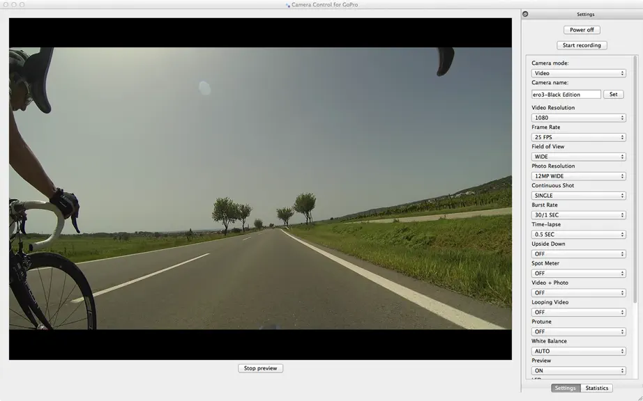Open Photo Resolution 12MP WIDE dropdown

pyautogui.click(x=578, y=176)
